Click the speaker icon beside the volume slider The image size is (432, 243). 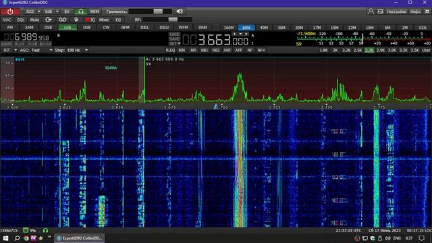point(180,11)
